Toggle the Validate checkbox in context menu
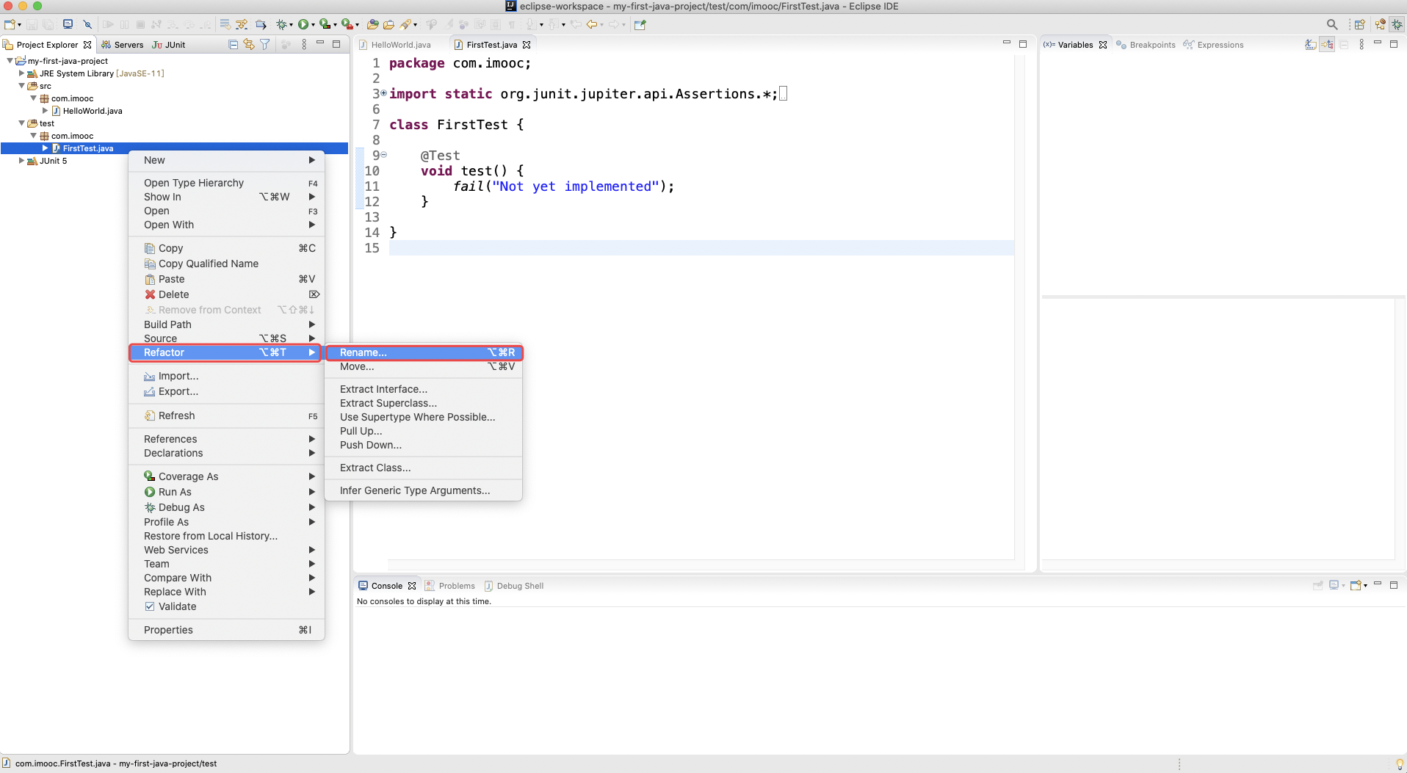The image size is (1407, 773). (x=150, y=606)
